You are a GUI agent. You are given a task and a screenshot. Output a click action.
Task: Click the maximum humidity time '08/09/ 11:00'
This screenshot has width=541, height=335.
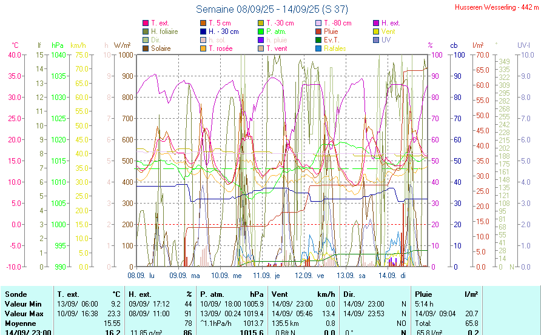tap(149, 314)
